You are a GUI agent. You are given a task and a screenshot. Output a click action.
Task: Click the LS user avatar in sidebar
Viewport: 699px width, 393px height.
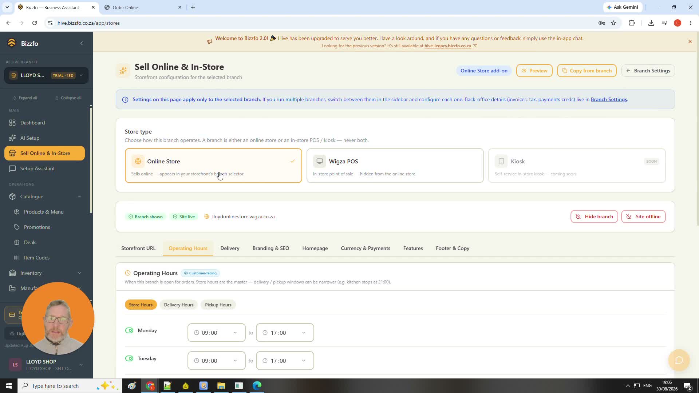coord(15,365)
